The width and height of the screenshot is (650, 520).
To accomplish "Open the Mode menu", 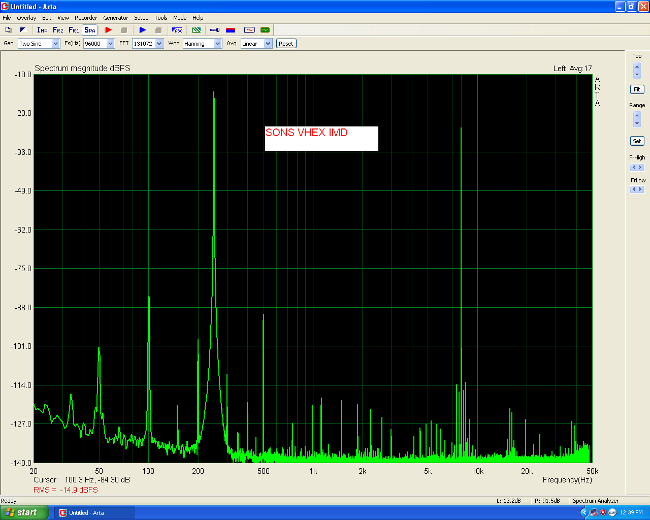I will (180, 18).
